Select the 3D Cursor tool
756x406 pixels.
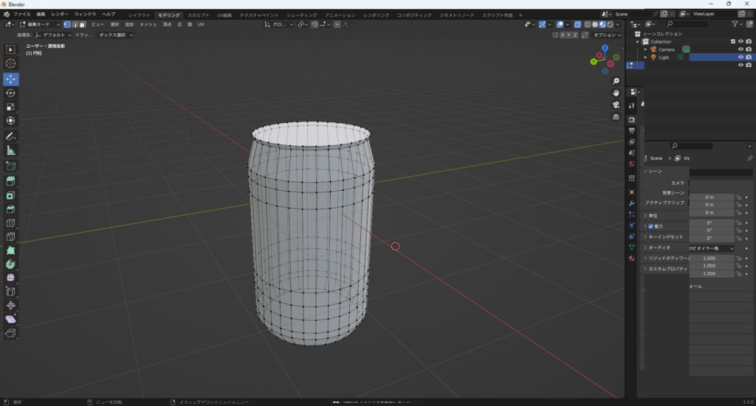10,63
